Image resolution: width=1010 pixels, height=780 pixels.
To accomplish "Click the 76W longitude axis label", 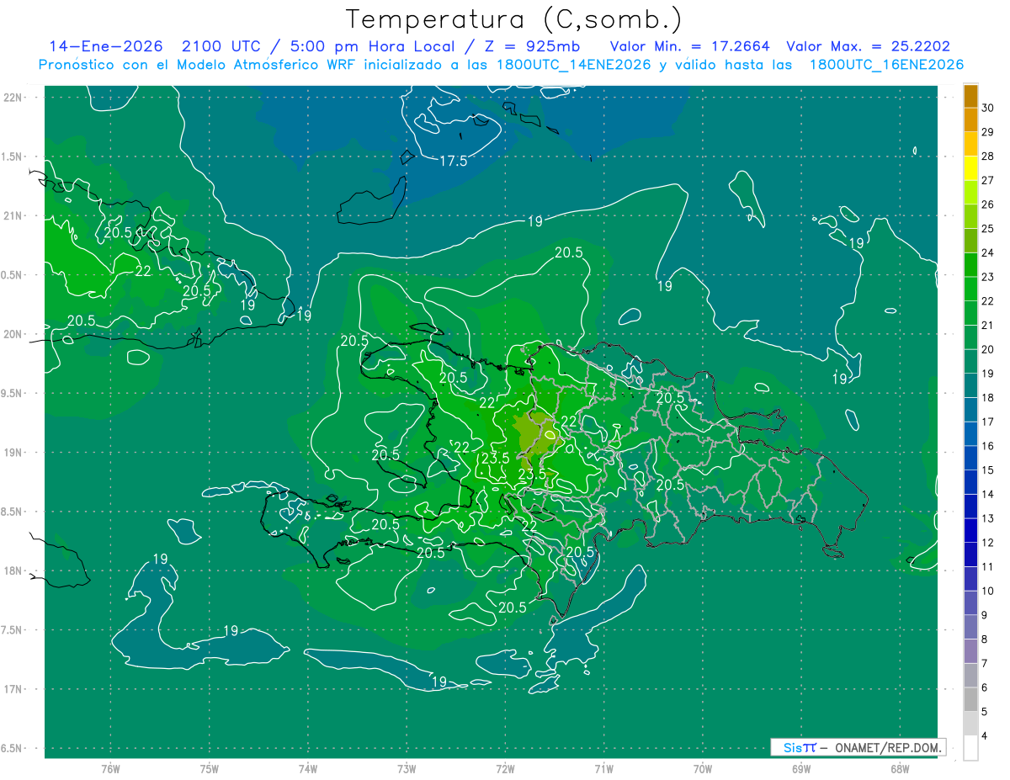I will [x=110, y=768].
